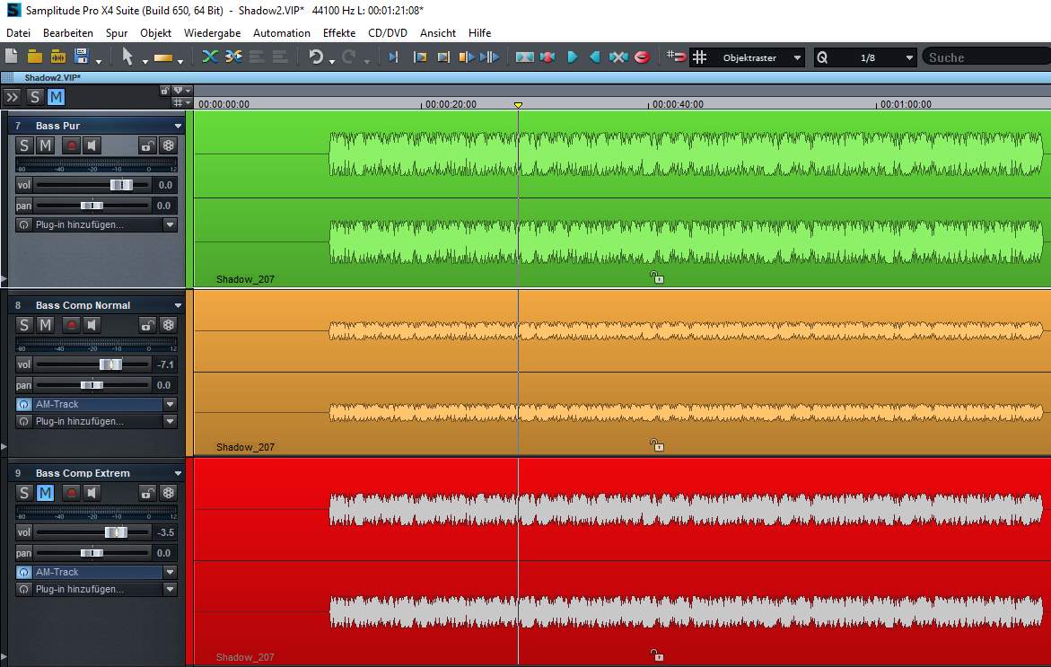The height and width of the screenshot is (667, 1051).
Task: Toggle the snap magnet grid icon
Action: pos(677,57)
